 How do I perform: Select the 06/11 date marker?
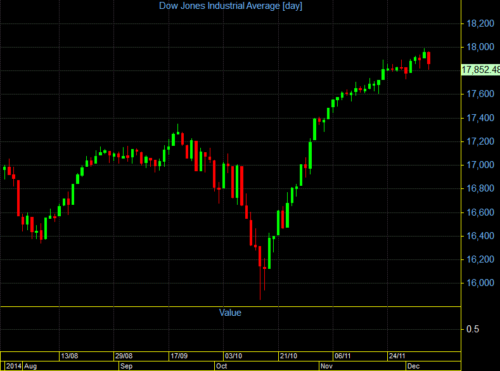pyautogui.click(x=342, y=356)
